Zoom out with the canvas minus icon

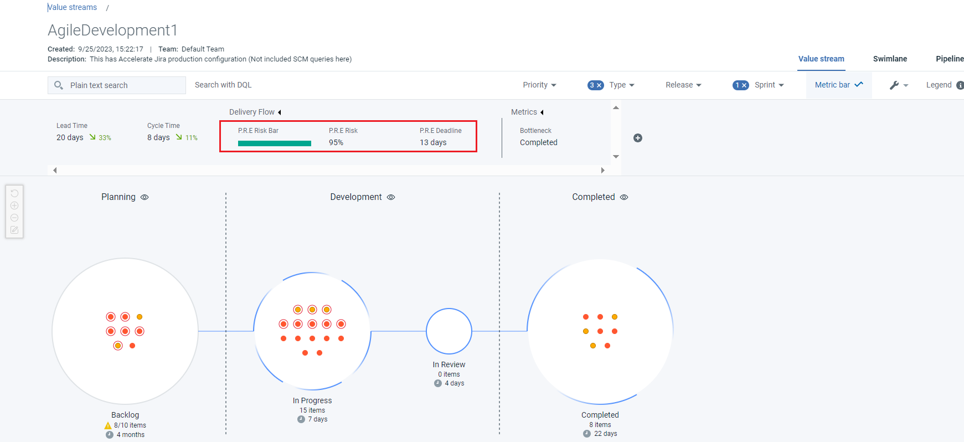pos(14,218)
